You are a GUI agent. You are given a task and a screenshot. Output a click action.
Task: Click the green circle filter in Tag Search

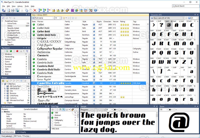[x=11, y=51]
